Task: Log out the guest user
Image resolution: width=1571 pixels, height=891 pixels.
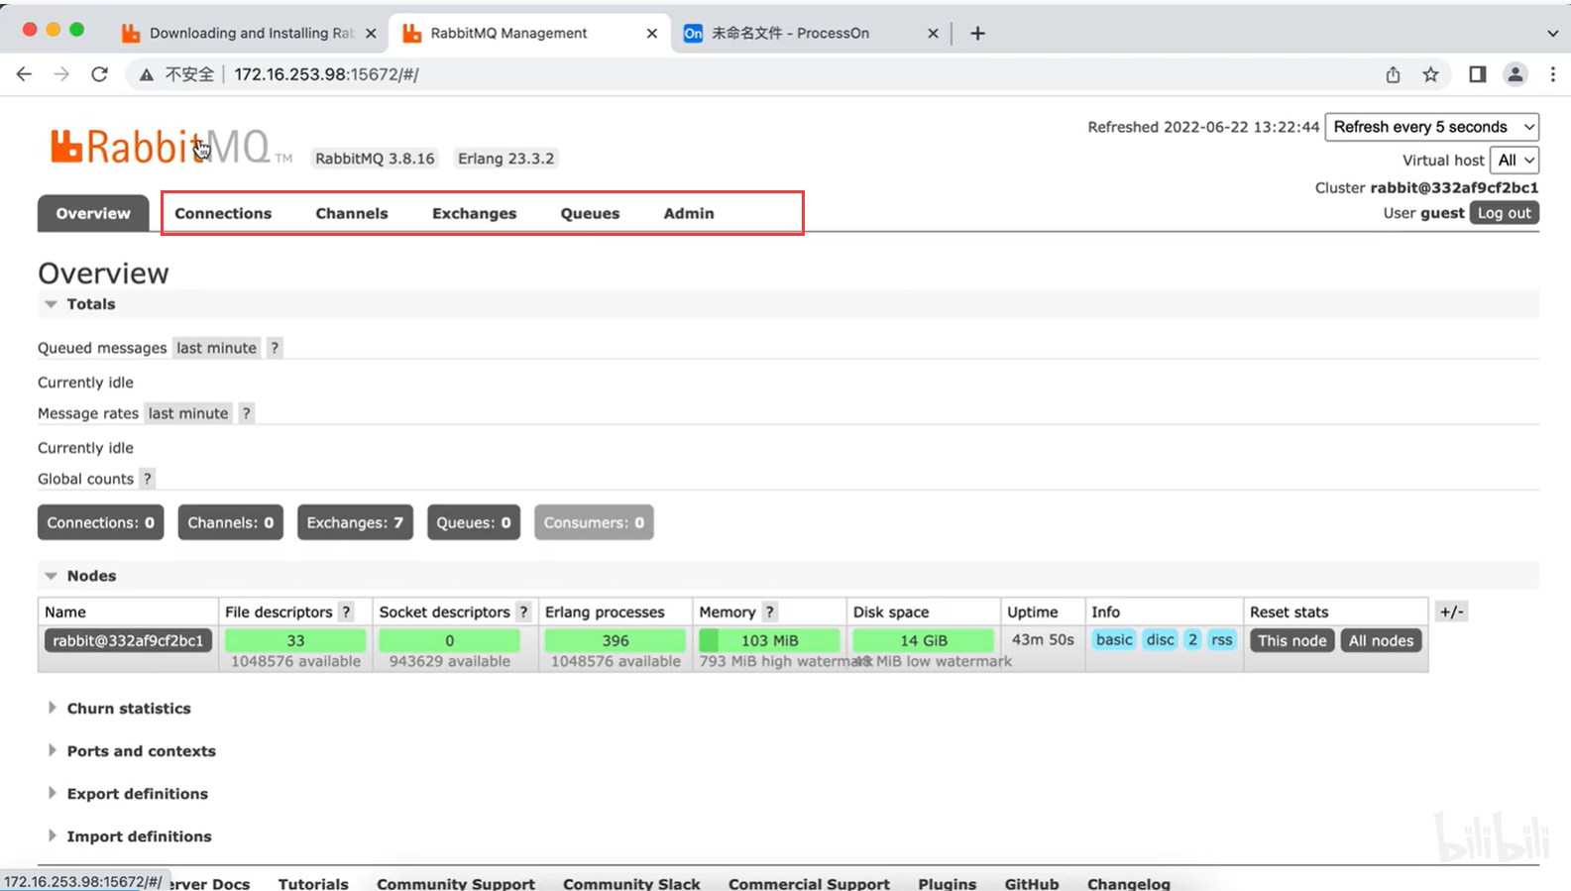Action: [x=1504, y=213]
